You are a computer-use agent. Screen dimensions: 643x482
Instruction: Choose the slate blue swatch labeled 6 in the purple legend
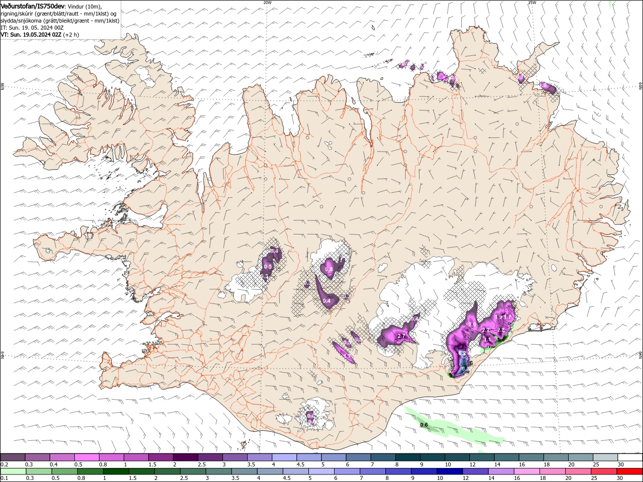point(359,457)
